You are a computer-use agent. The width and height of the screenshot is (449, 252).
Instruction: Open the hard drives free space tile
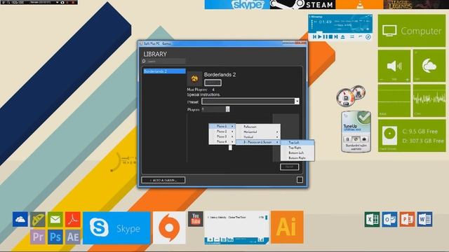click(x=412, y=136)
